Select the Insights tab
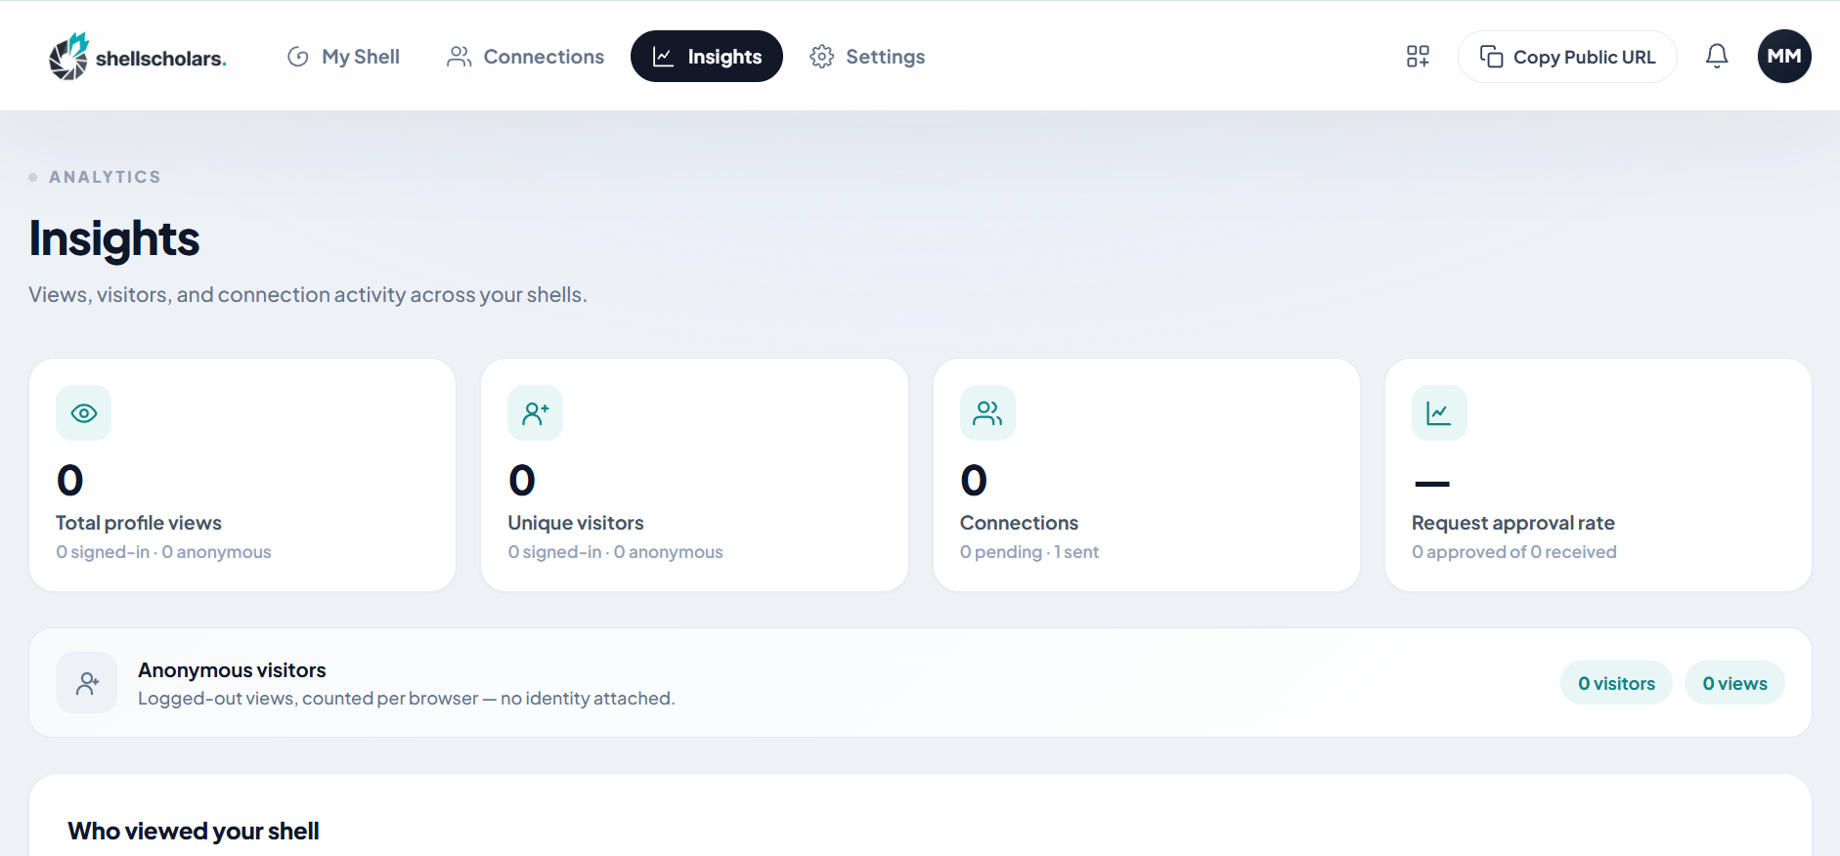The width and height of the screenshot is (1840, 856). click(707, 57)
